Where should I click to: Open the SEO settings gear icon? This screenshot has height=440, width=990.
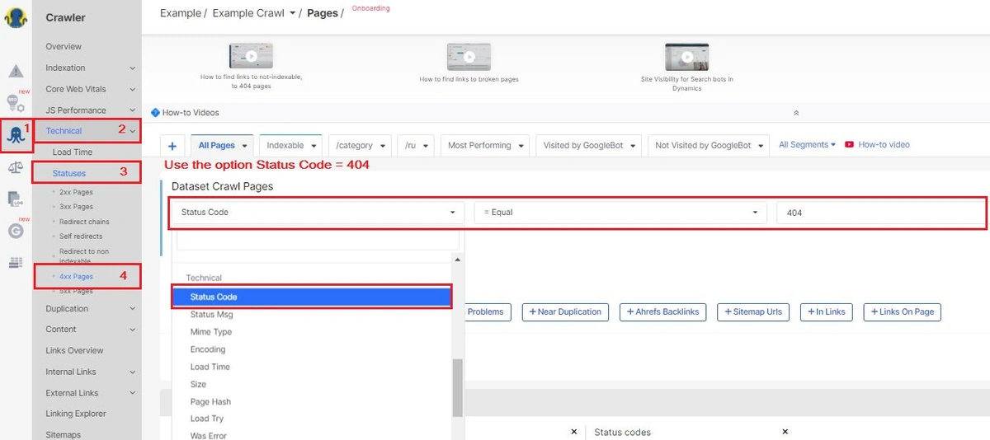coord(16,102)
